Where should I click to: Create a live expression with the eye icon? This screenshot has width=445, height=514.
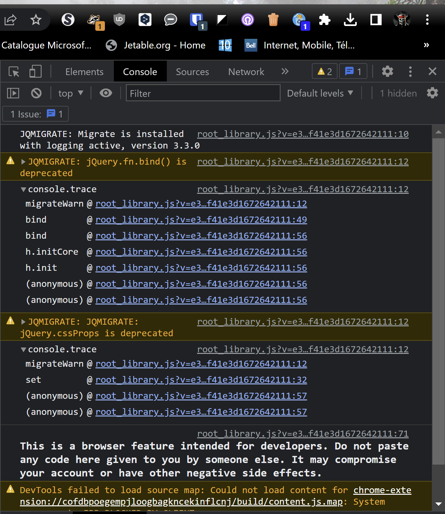click(106, 93)
